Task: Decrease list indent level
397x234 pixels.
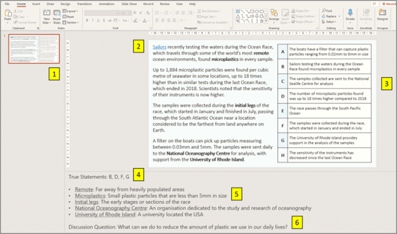Action: tap(177, 13)
